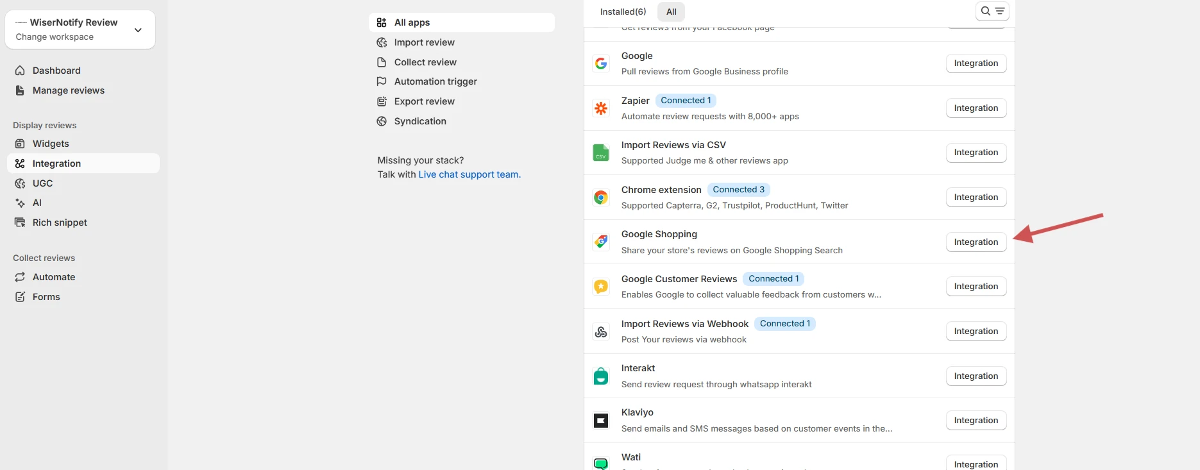The width and height of the screenshot is (1200, 470).
Task: Click the Klaviyo app logo
Action: pyautogui.click(x=601, y=421)
